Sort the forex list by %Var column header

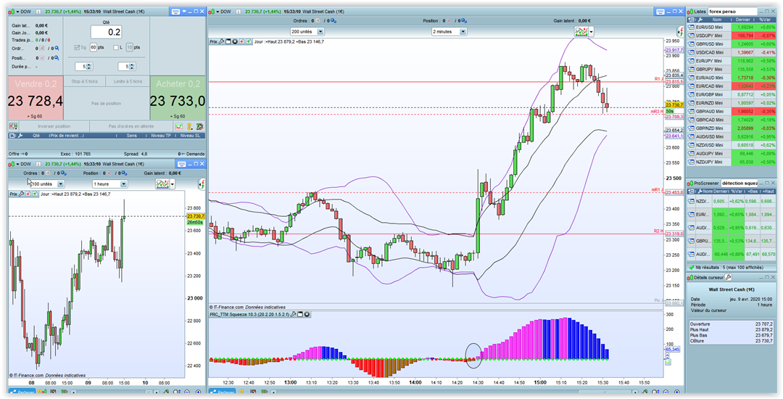click(x=765, y=20)
